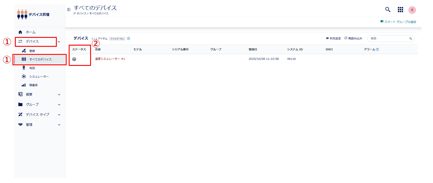Click the スマート グループの追加 link
This screenshot has height=183, width=433.
coord(399,22)
